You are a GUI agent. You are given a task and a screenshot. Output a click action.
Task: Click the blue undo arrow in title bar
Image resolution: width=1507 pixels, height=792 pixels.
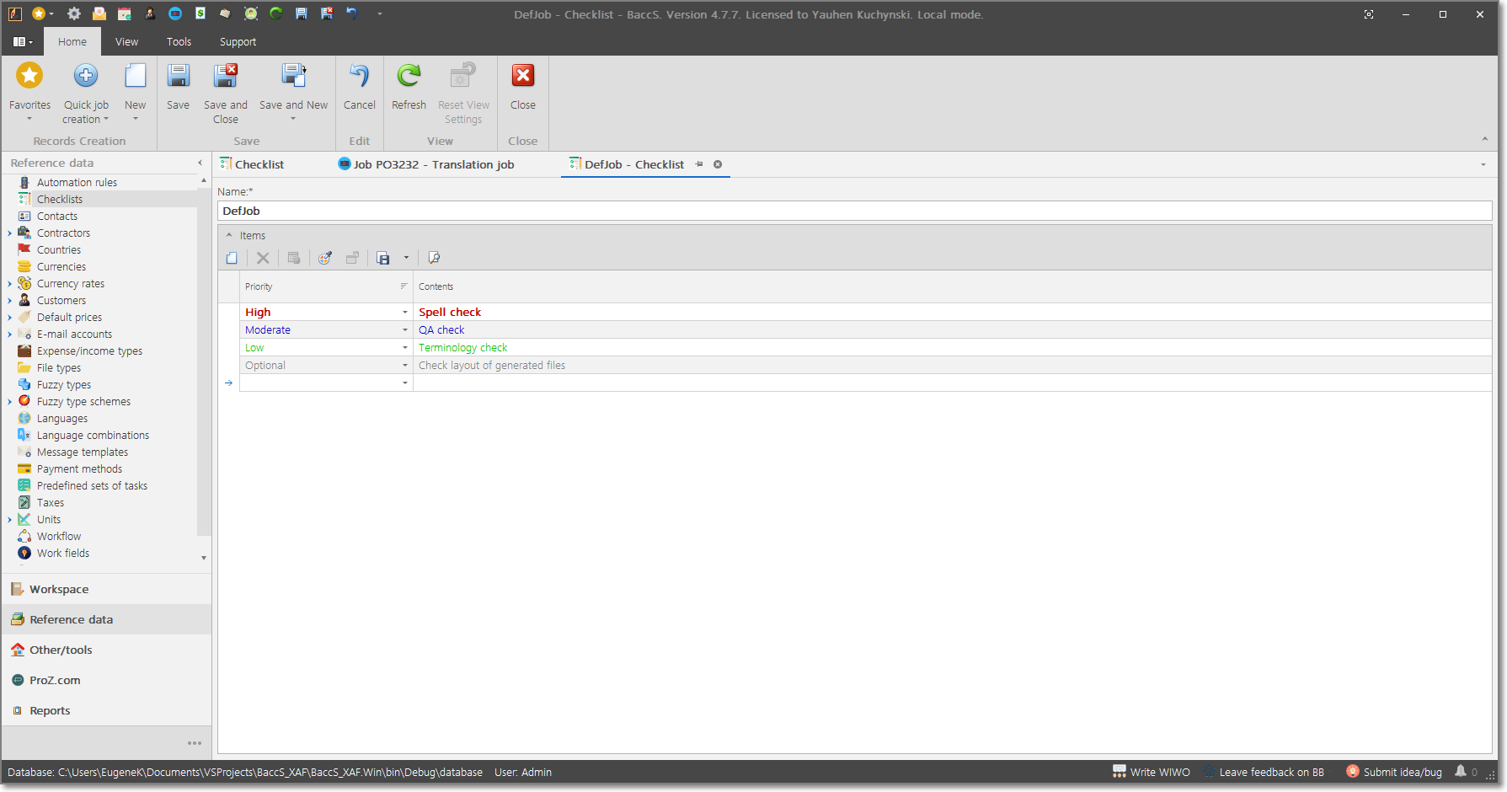pos(352,13)
